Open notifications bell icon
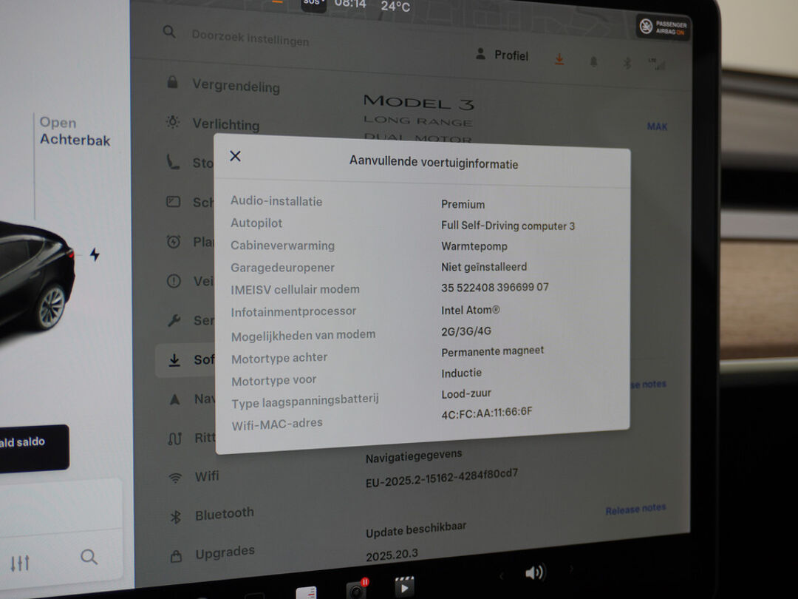 pos(593,62)
